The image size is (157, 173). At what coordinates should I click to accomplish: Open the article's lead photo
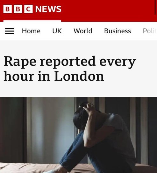click(78, 135)
